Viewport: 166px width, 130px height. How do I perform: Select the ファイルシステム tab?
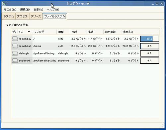tap(55, 16)
